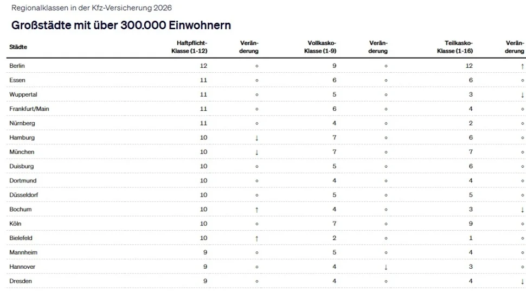This screenshot has height=291, width=526.
Task: Click the up arrow in Berlin's Teilkasko change
Action: coord(522,66)
